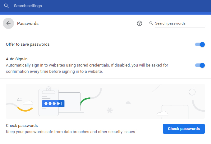Click the back arrow next to Passwords
The image size is (211, 144).
click(x=8, y=23)
